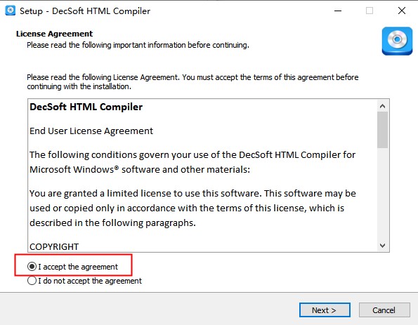
Task: Click the paragraph starting "The following conditions"
Action: tap(192, 162)
